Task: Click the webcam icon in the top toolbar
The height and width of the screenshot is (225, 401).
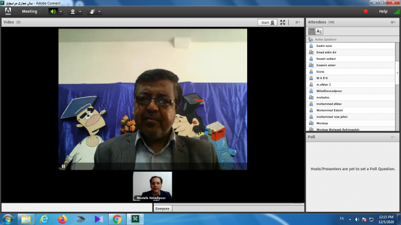Action: tap(73, 11)
